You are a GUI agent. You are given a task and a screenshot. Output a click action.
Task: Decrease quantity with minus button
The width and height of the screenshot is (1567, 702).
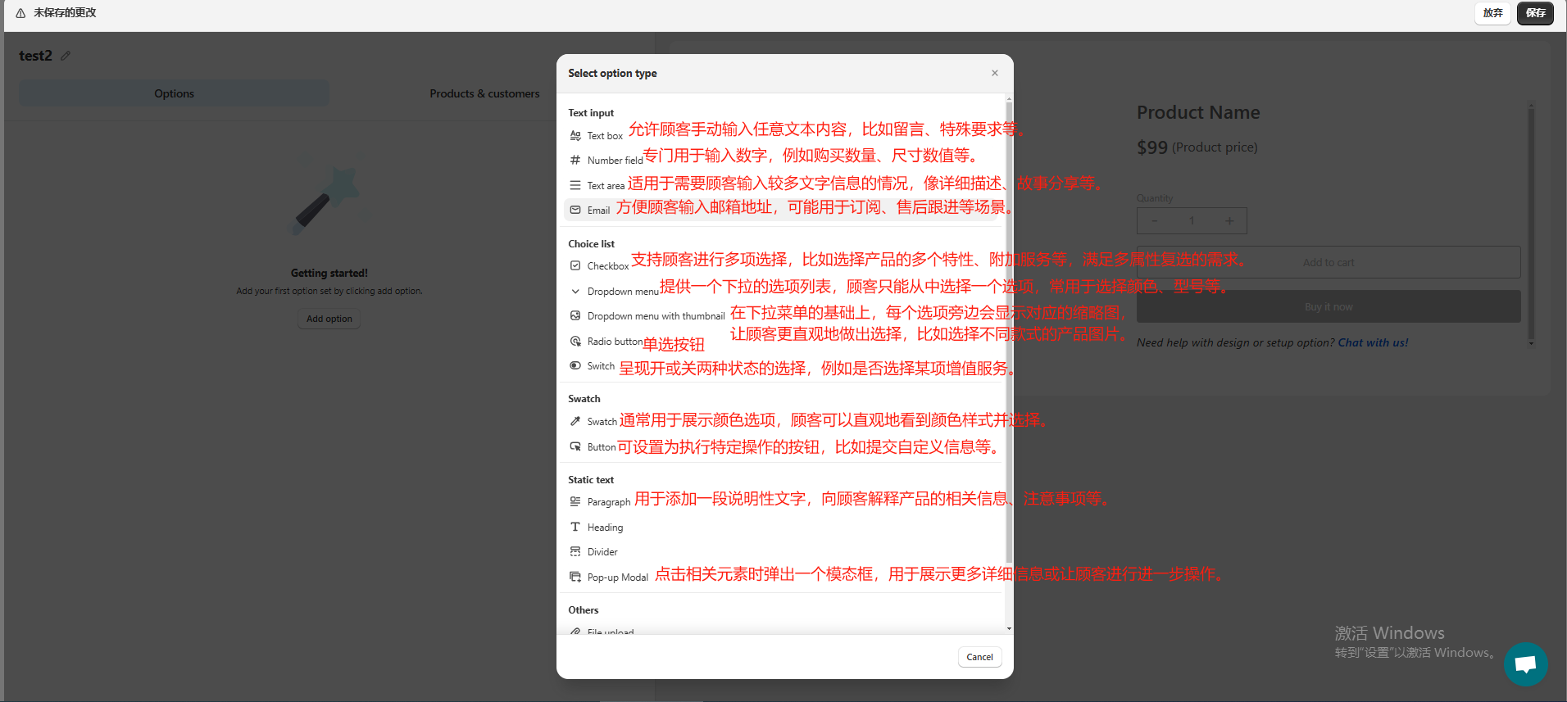[1154, 220]
